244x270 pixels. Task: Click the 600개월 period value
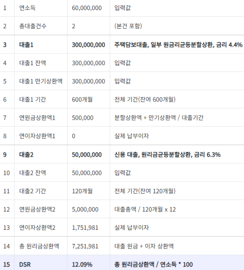tap(82, 100)
